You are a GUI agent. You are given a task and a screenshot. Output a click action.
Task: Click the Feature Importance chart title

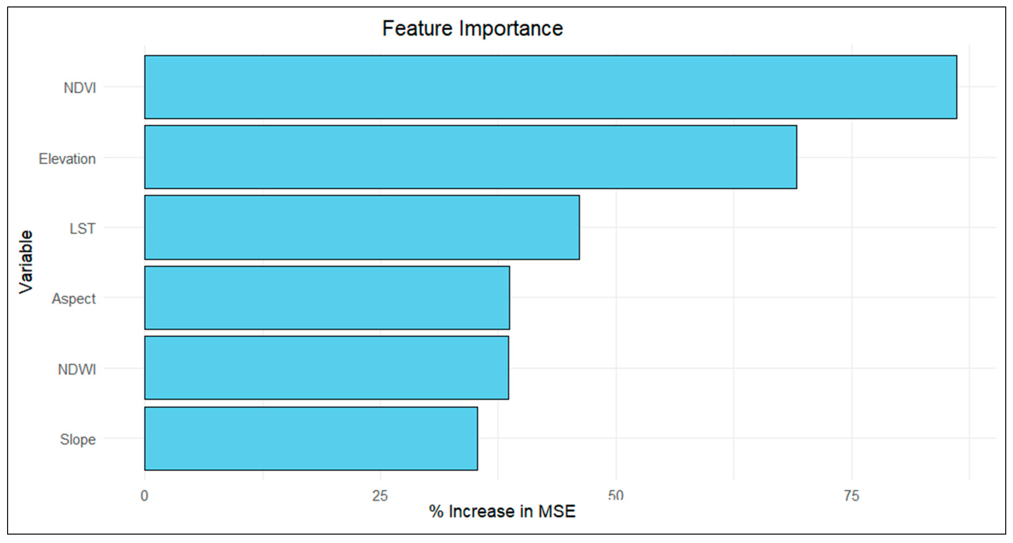[472, 29]
